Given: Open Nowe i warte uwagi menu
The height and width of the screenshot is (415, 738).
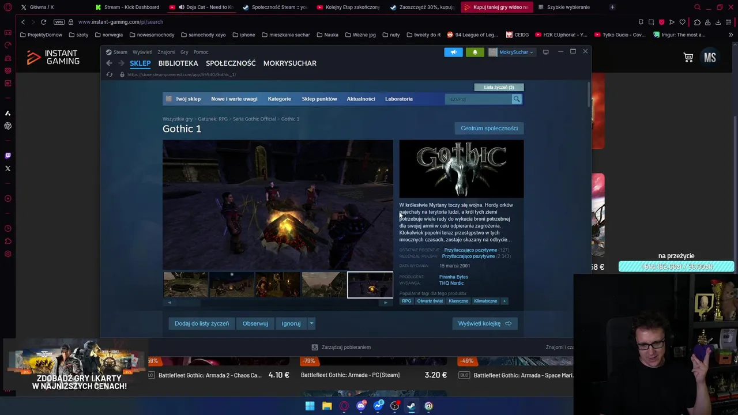Looking at the screenshot, I should click(234, 99).
